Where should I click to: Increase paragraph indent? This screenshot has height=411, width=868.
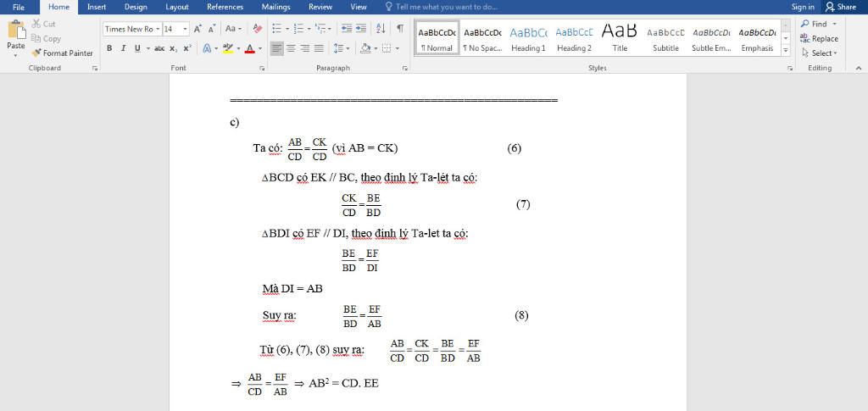click(x=361, y=29)
